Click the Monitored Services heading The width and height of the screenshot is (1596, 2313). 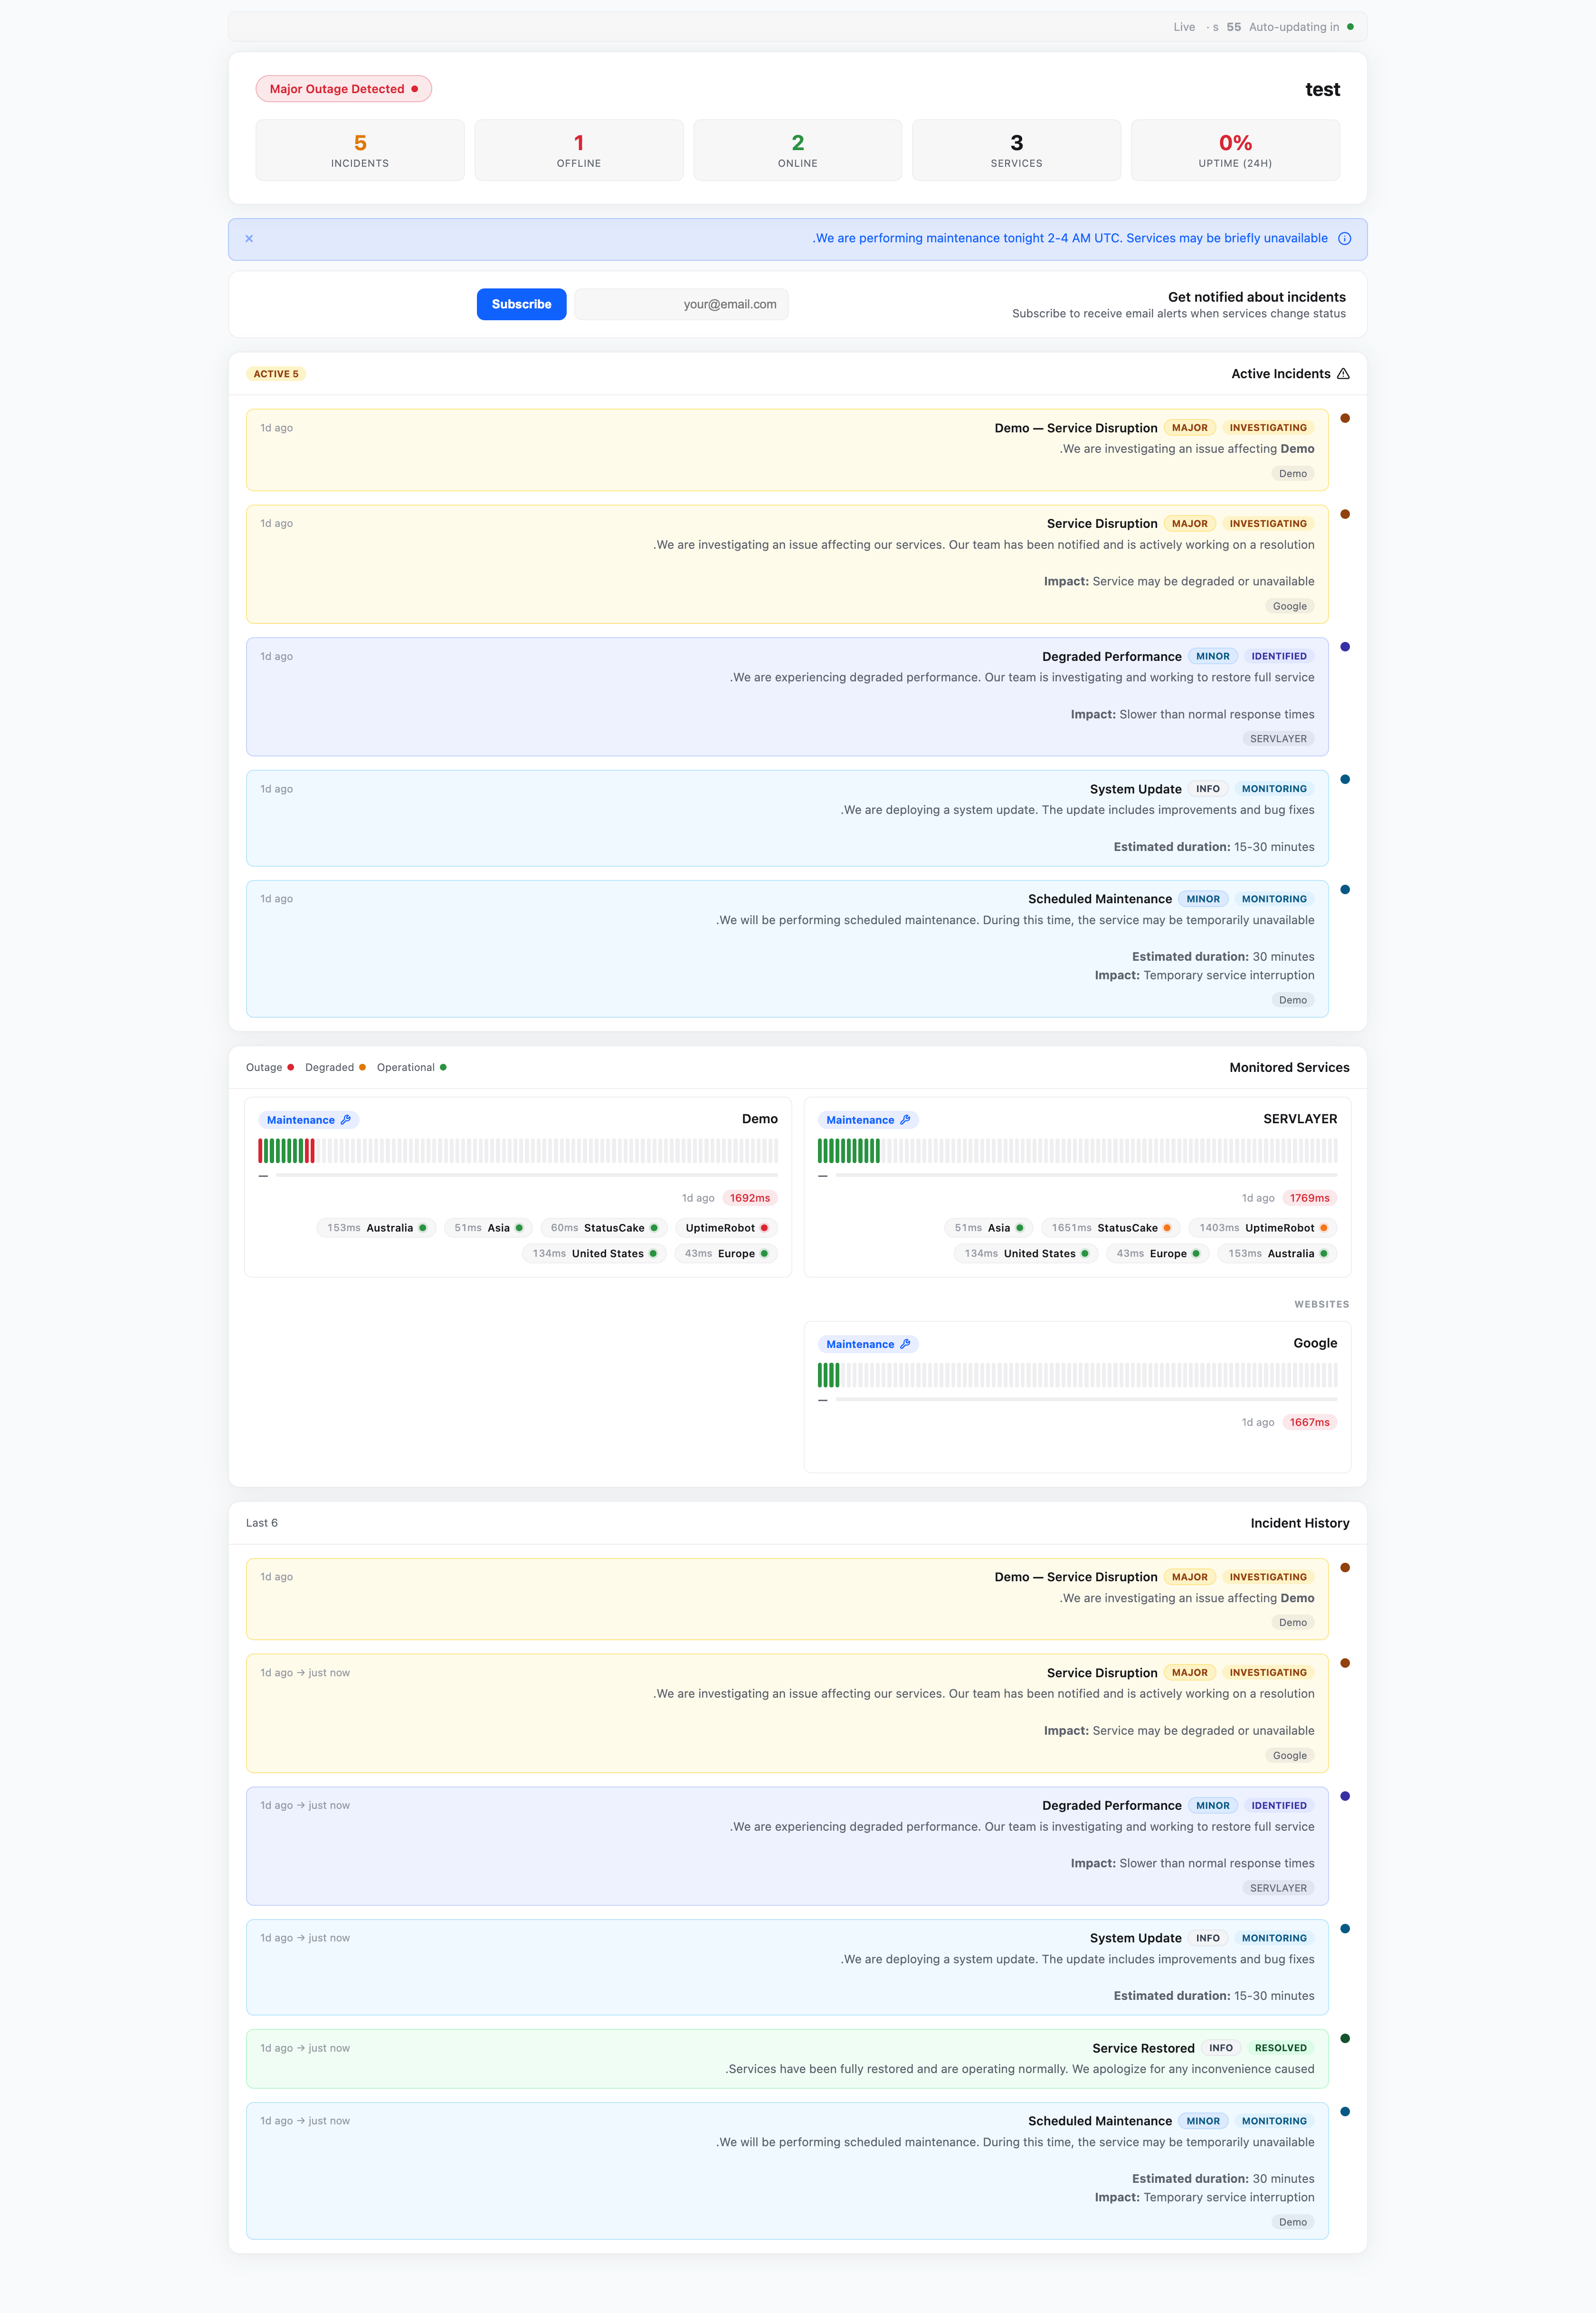[1290, 1068]
